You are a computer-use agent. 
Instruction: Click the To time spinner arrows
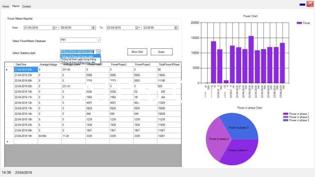176,28
